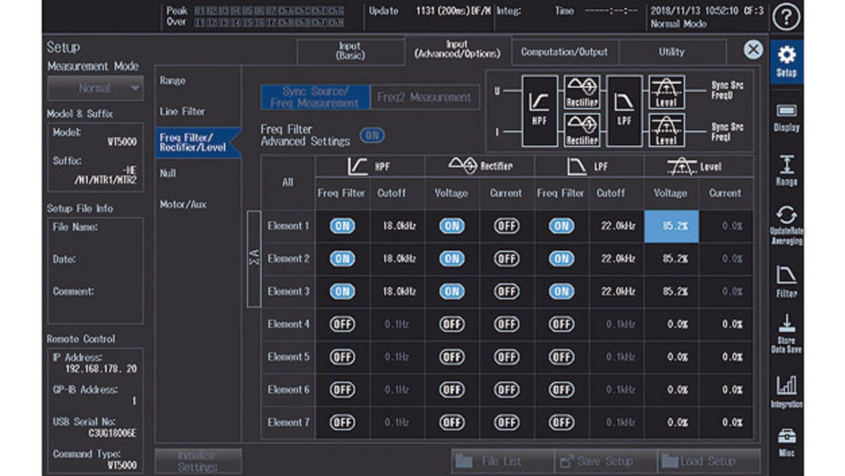This screenshot has width=845, height=476.
Task: Open the Integration sidebar icon
Action: [786, 391]
